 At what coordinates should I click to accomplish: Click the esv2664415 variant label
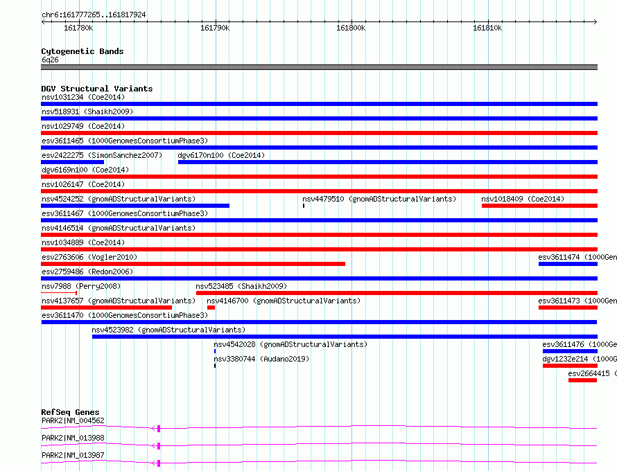click(x=592, y=373)
